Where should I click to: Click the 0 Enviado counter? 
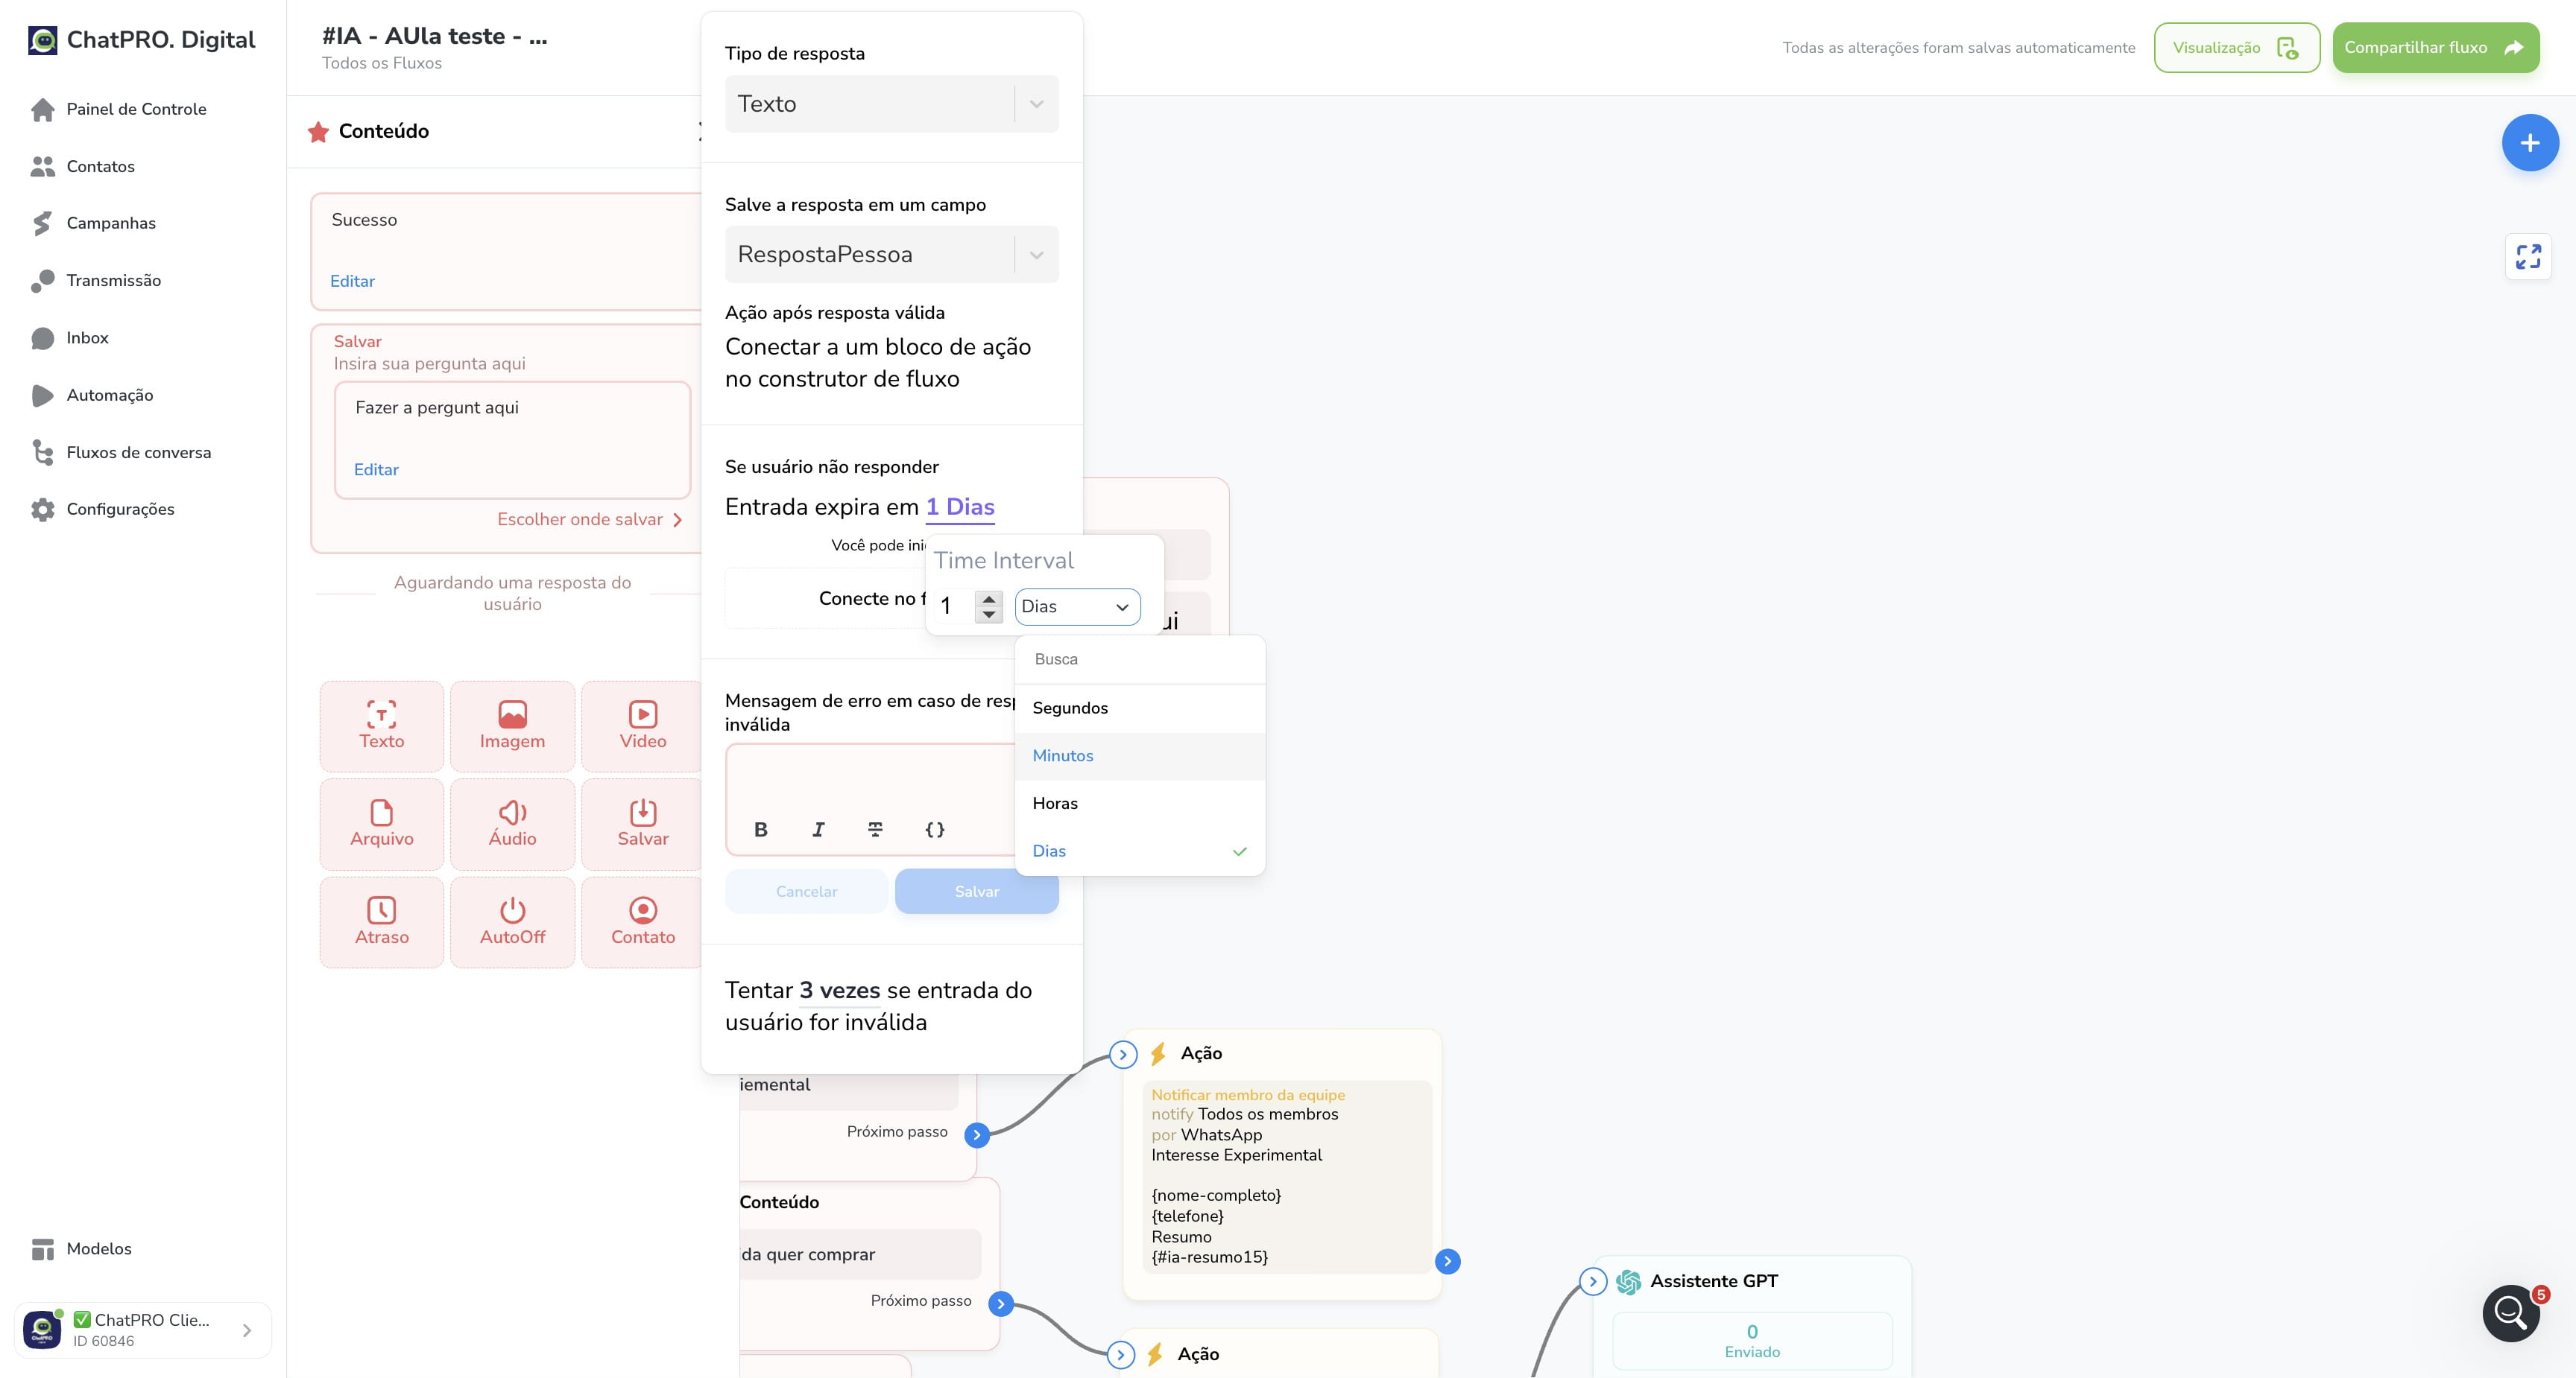click(x=1752, y=1341)
